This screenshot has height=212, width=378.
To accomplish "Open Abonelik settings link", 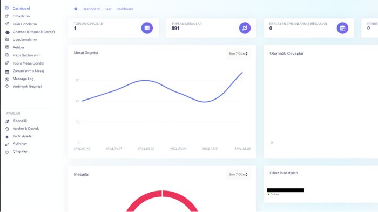I will pyautogui.click(x=20, y=121).
